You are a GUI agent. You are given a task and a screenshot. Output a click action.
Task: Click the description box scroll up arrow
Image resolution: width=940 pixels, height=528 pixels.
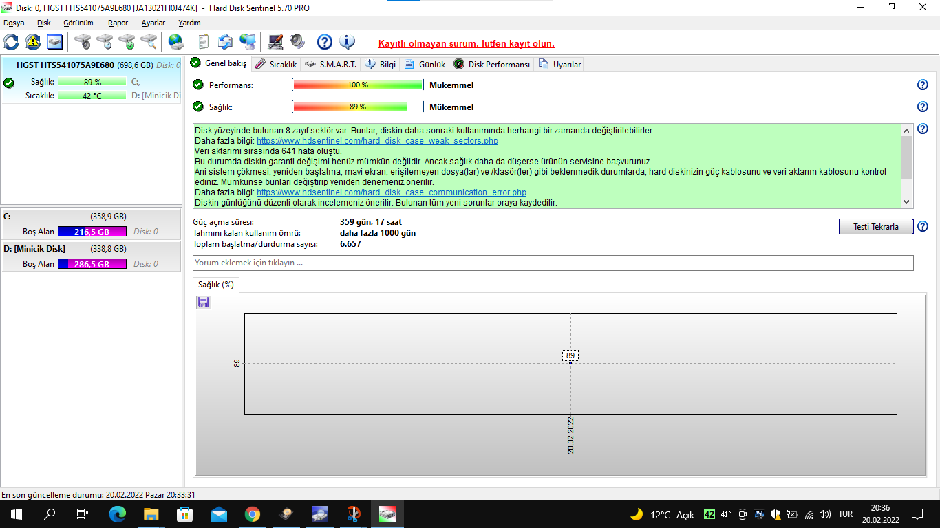906,130
